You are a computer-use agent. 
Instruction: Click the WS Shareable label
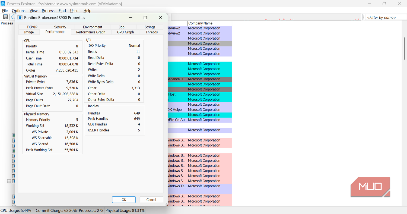point(42,138)
